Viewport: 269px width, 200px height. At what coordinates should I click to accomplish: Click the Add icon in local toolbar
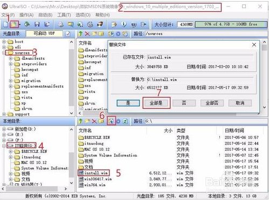click(111, 121)
